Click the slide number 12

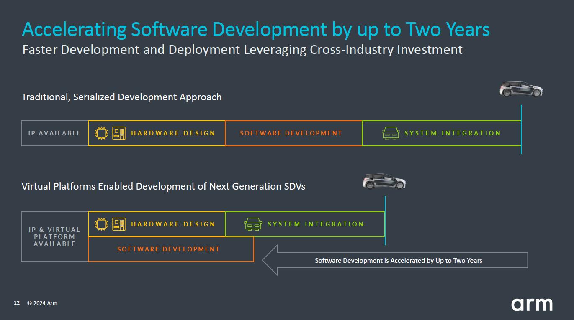pyautogui.click(x=17, y=303)
